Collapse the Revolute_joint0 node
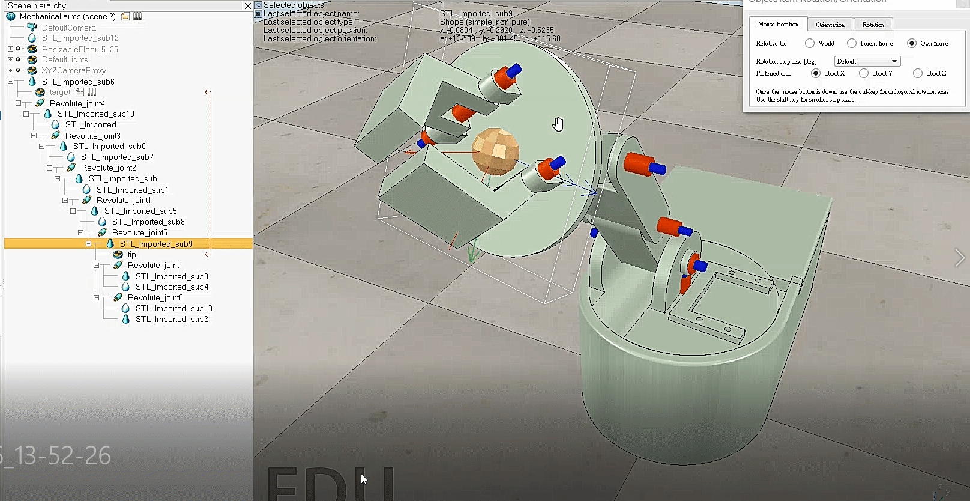Image resolution: width=970 pixels, height=501 pixels. [x=96, y=297]
